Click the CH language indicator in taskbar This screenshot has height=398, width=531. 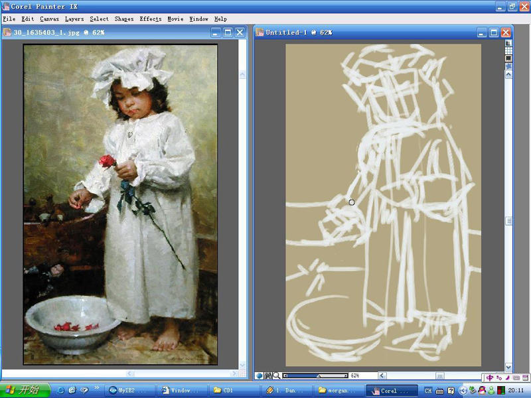(x=428, y=391)
